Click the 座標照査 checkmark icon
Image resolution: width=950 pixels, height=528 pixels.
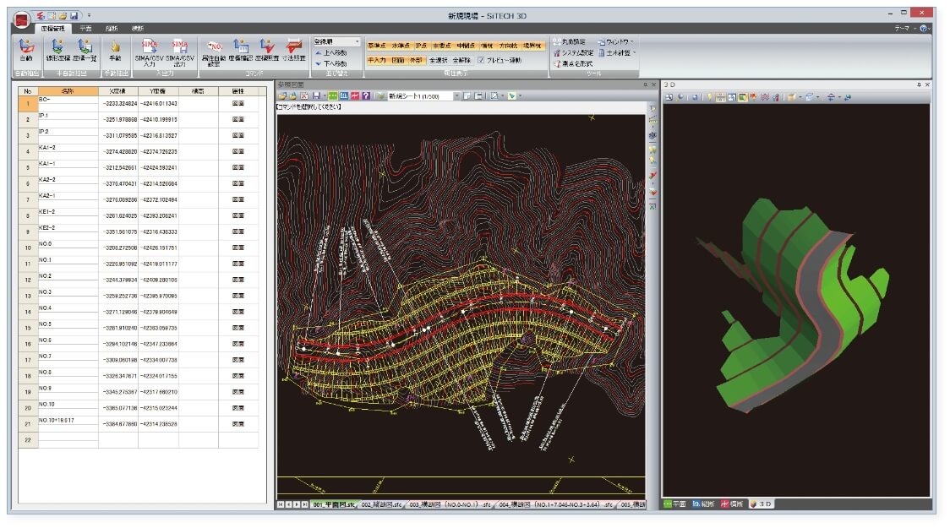(266, 50)
